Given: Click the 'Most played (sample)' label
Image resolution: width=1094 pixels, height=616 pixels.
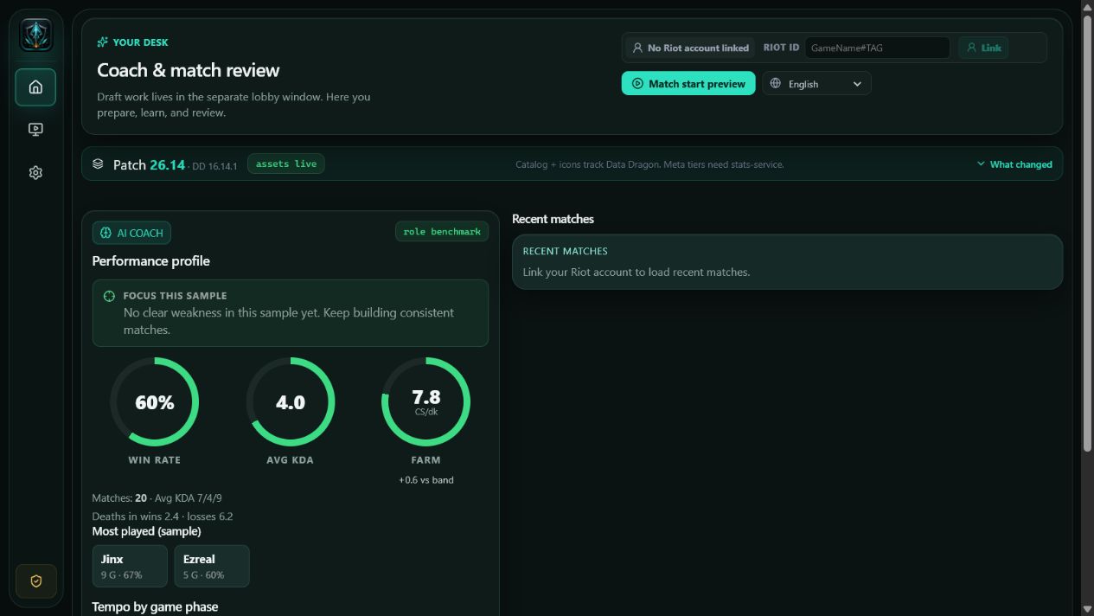Looking at the screenshot, I should click(147, 531).
